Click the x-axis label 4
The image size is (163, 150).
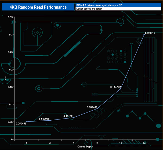(x=73, y=143)
